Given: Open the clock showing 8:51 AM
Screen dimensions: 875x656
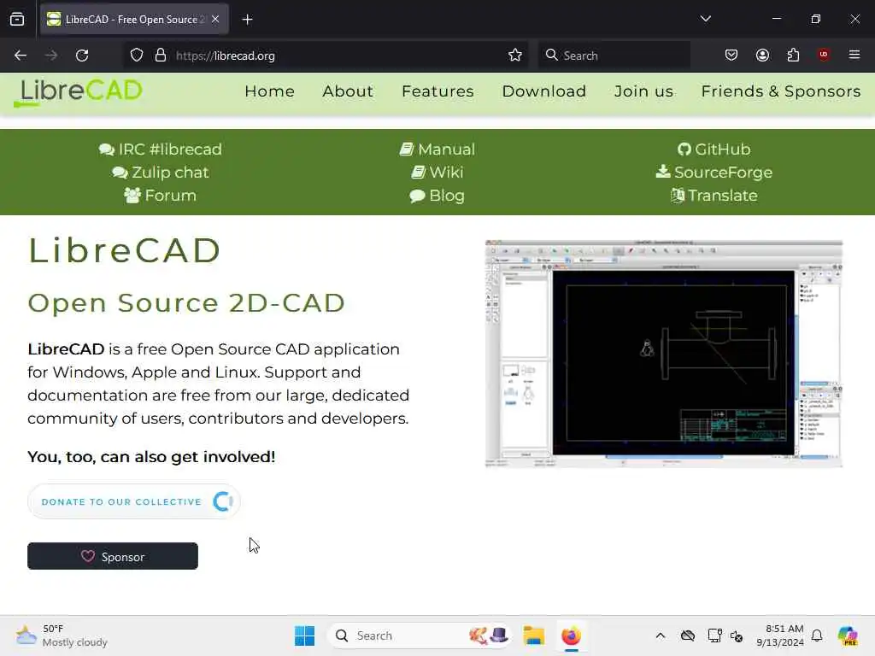Looking at the screenshot, I should 780,635.
